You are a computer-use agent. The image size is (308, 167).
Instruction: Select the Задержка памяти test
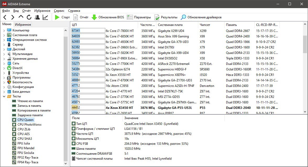30,115
